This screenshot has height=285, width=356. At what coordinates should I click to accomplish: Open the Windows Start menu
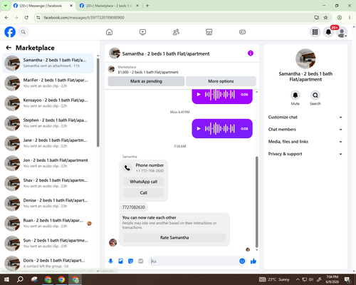tap(6, 279)
